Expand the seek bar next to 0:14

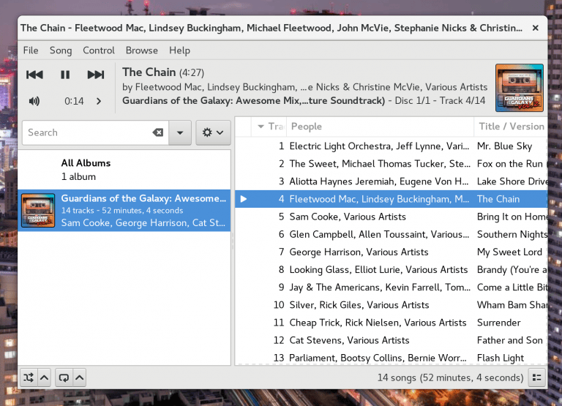[99, 102]
